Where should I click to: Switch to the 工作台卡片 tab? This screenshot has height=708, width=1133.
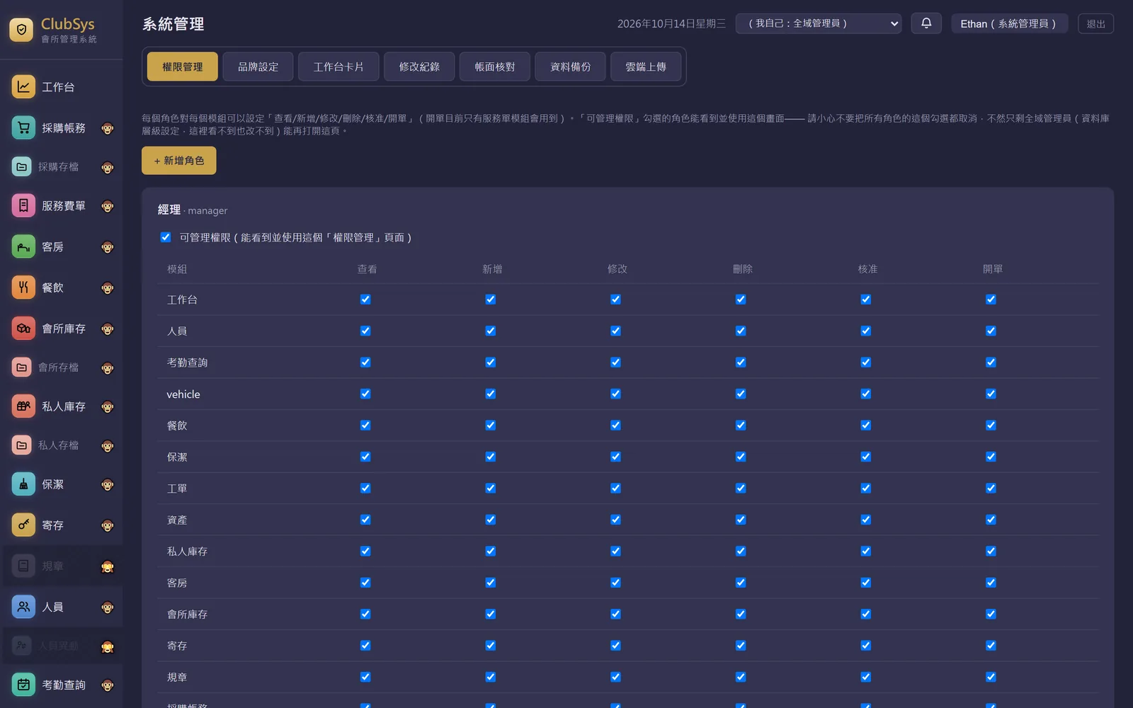pos(338,67)
